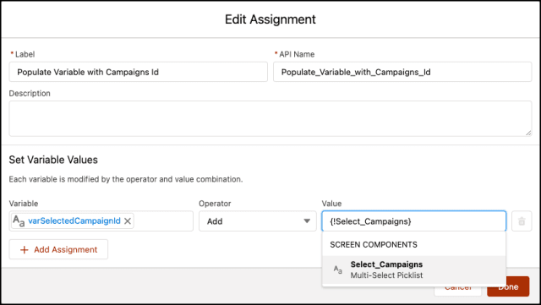Remove the varSelectedCampaignId pill with X

click(x=128, y=221)
